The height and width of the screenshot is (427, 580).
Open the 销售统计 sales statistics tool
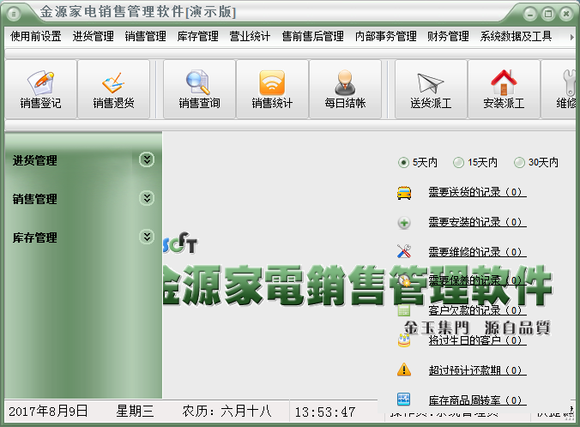coord(272,89)
